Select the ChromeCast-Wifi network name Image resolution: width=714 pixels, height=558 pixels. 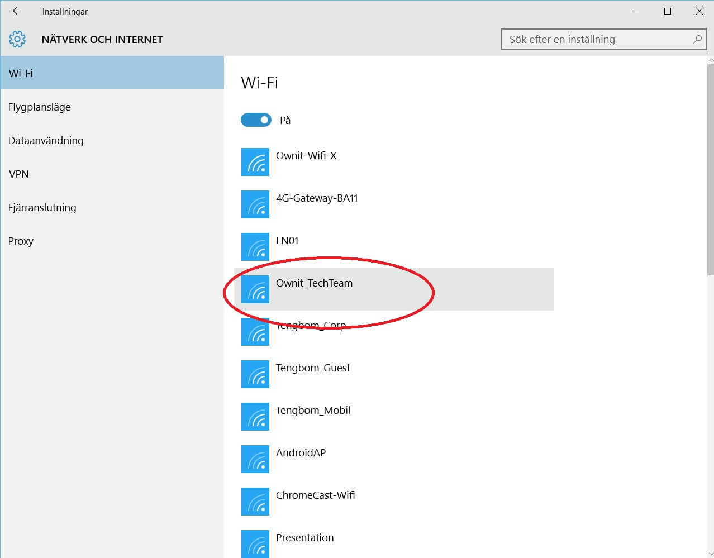[x=315, y=495]
